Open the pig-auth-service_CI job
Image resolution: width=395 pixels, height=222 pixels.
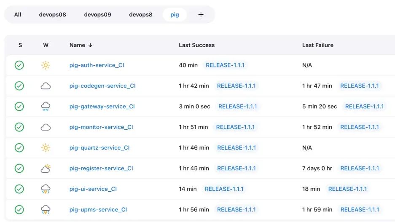click(97, 65)
